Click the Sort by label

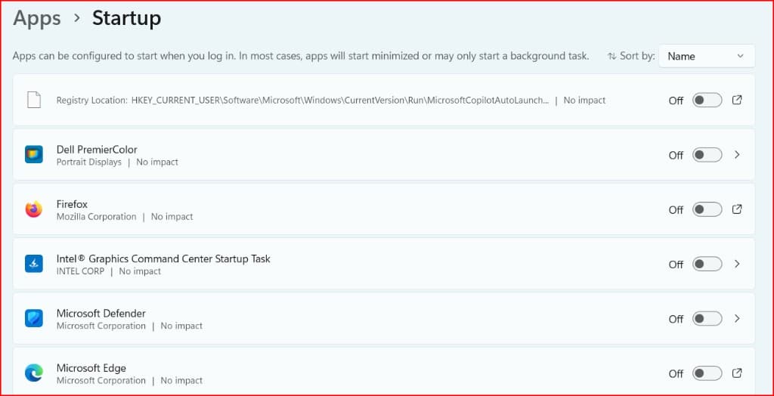(637, 56)
